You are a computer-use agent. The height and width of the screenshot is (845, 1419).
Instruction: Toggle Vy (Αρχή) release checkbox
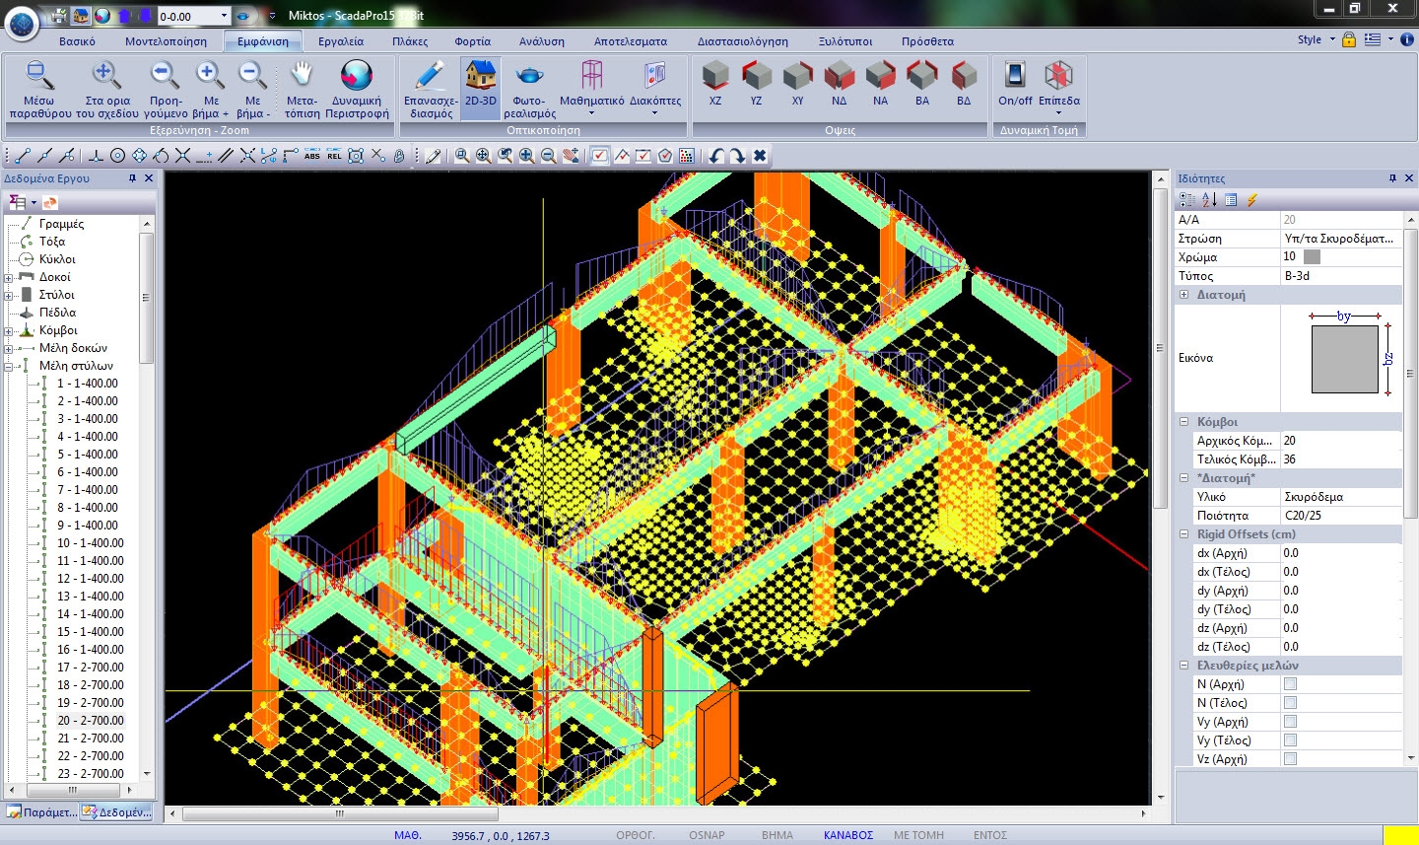[1290, 722]
